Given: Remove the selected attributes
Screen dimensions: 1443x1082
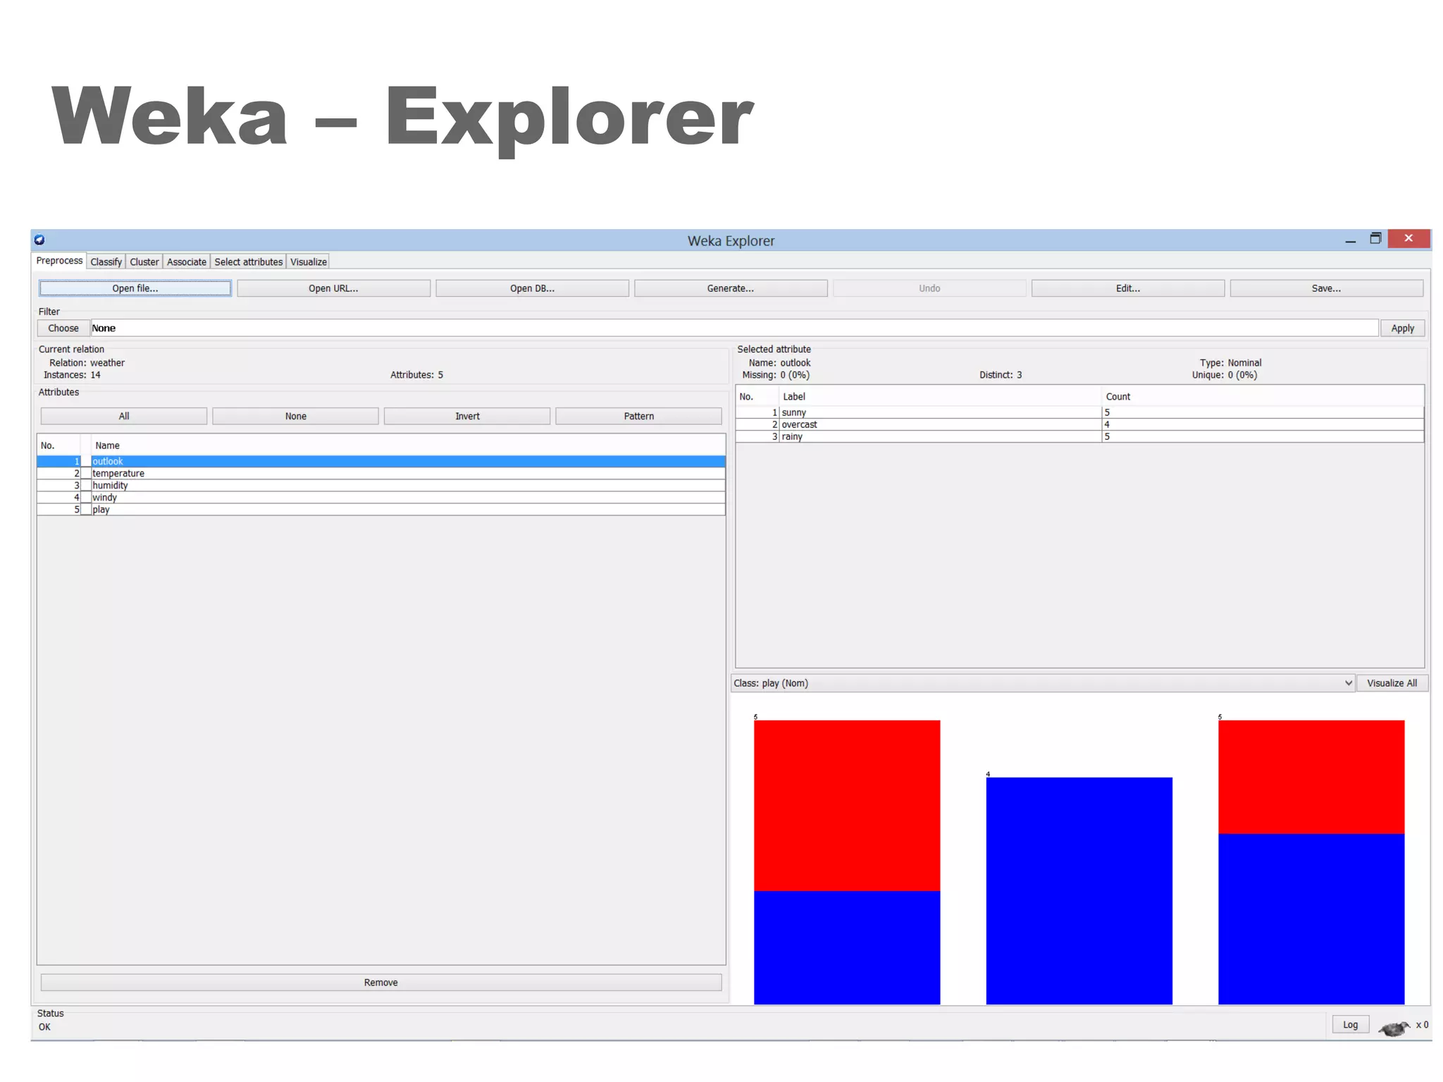Looking at the screenshot, I should click(x=381, y=983).
